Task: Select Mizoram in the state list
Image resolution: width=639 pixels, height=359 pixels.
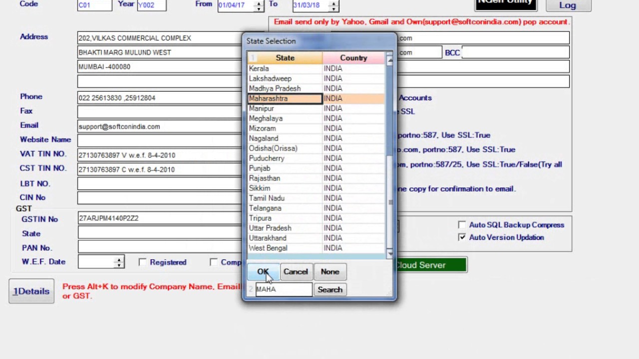Action: [x=285, y=128]
